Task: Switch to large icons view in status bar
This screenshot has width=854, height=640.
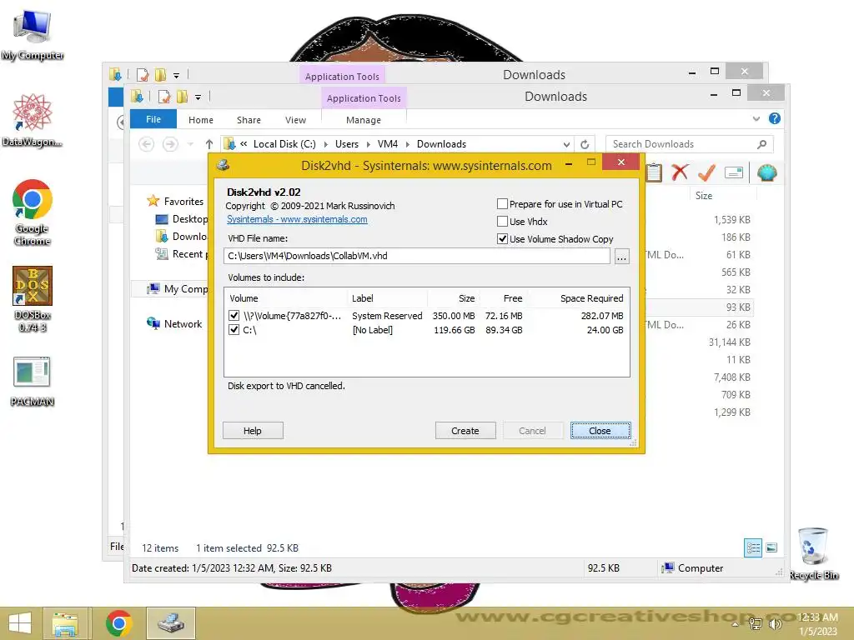Action: 771,547
